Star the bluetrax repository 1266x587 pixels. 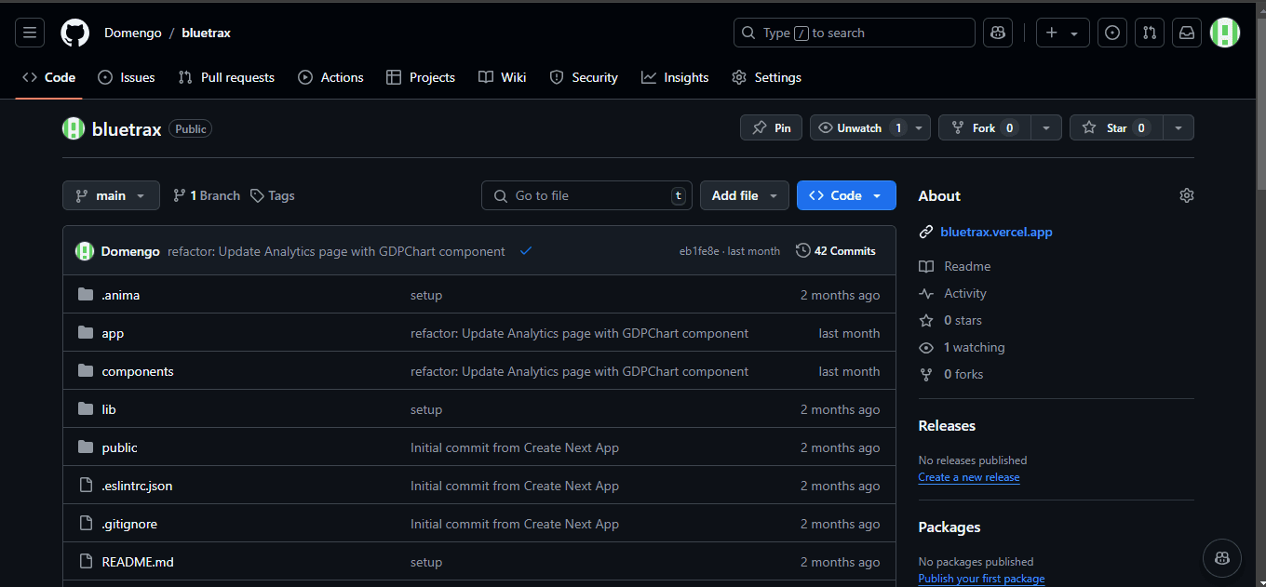pos(1116,128)
